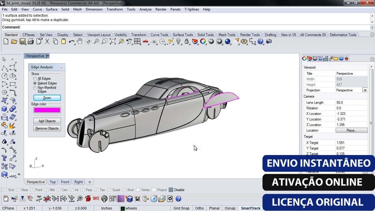The width and height of the screenshot is (375, 211).
Task: Click the magenta Edge color swatch
Action: pos(47,110)
